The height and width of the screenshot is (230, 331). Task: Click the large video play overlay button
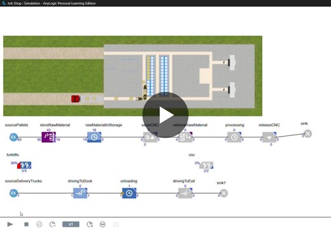tap(165, 115)
